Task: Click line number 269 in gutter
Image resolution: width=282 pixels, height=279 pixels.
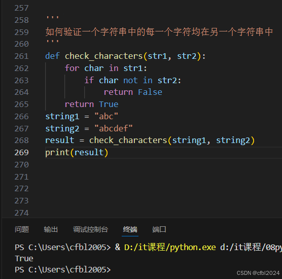Action: [22, 153]
